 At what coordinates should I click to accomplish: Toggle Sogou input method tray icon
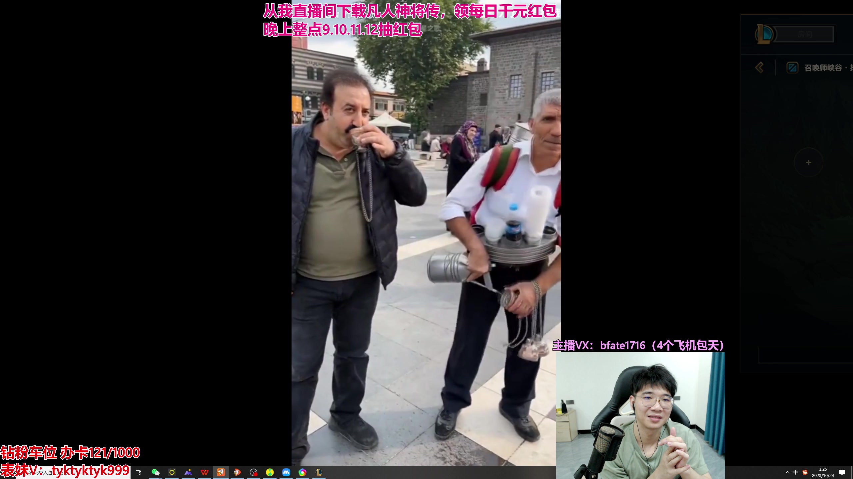pyautogui.click(x=805, y=472)
